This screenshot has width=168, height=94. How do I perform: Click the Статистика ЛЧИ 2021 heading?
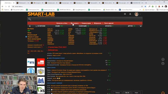pyautogui.click(x=57, y=47)
